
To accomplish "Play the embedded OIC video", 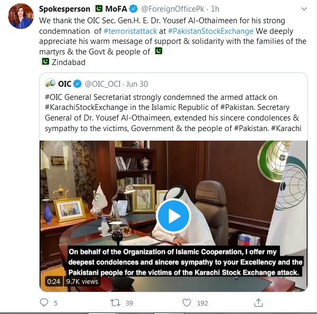I will click(173, 216).
